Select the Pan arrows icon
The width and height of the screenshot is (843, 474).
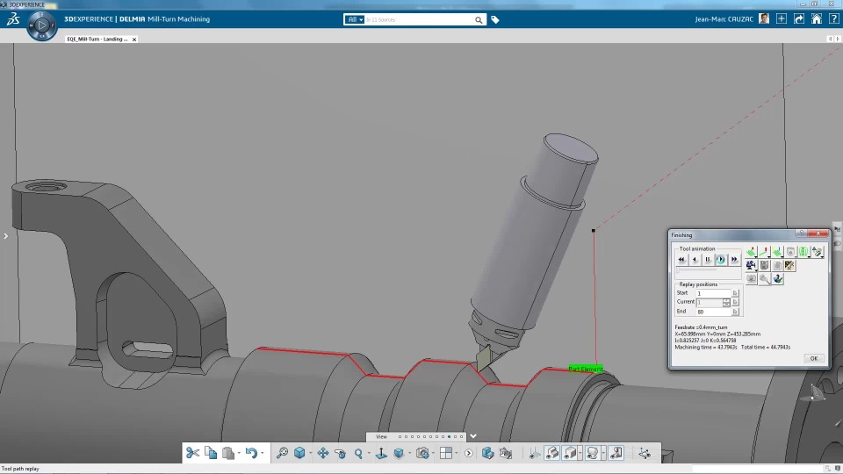(322, 453)
